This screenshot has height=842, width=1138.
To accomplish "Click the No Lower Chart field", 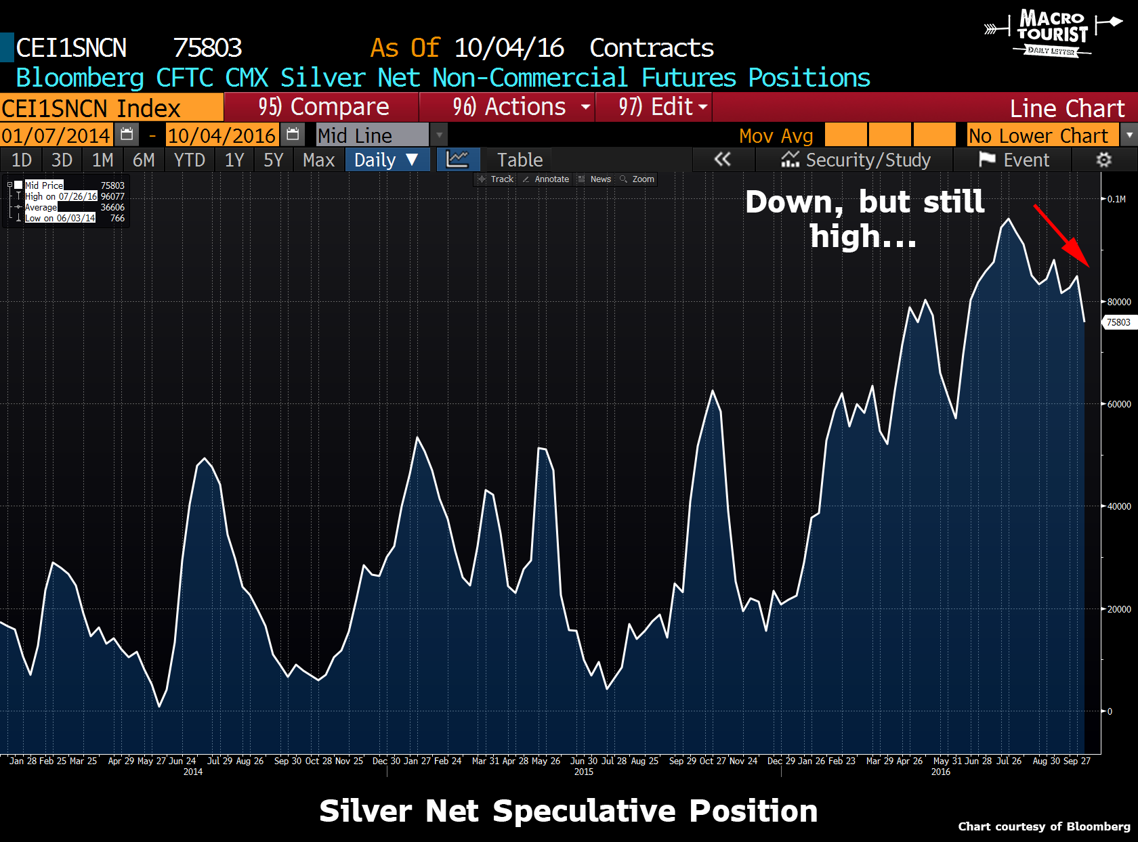I will 1043,135.
